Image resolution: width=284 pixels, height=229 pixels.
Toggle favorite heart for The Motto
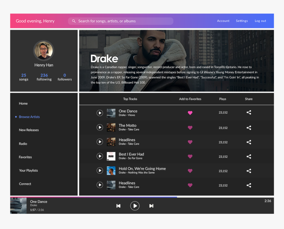[x=190, y=128]
